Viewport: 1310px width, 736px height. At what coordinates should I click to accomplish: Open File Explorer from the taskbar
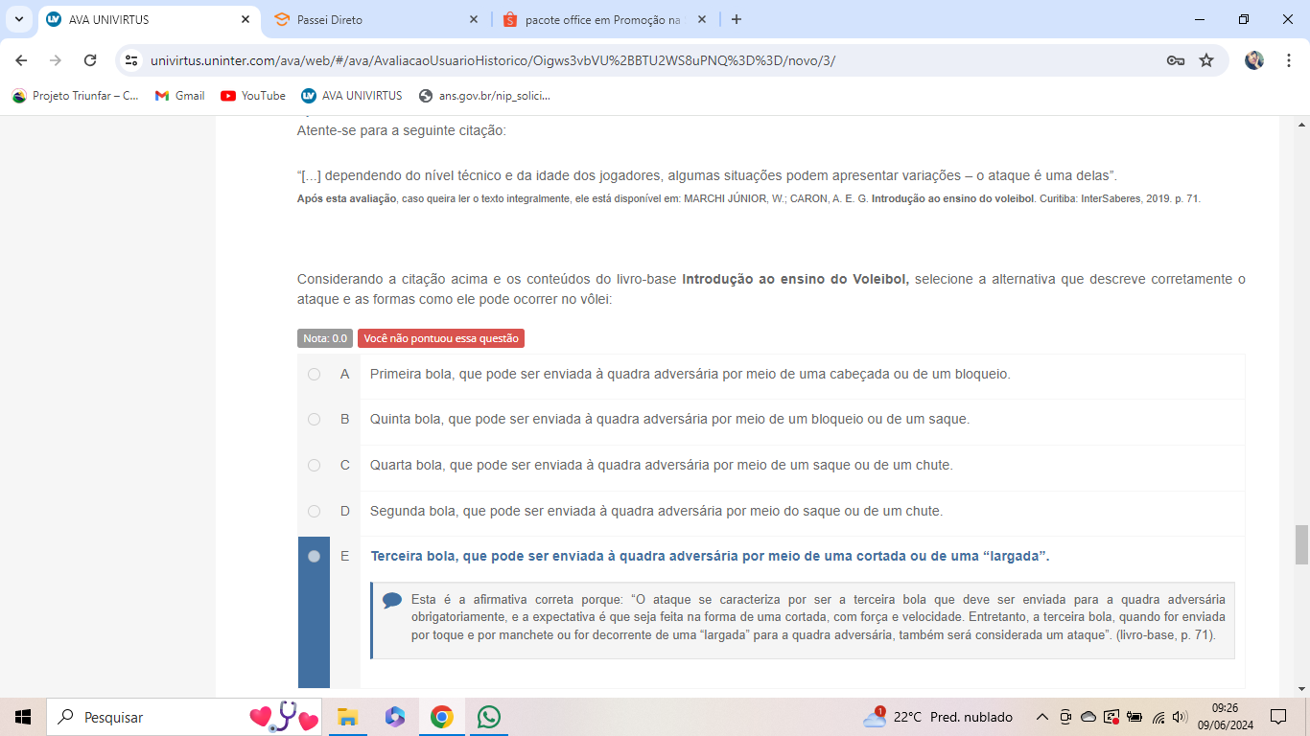point(347,717)
